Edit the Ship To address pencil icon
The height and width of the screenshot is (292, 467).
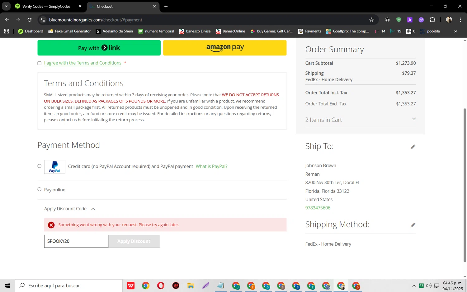[x=413, y=147]
